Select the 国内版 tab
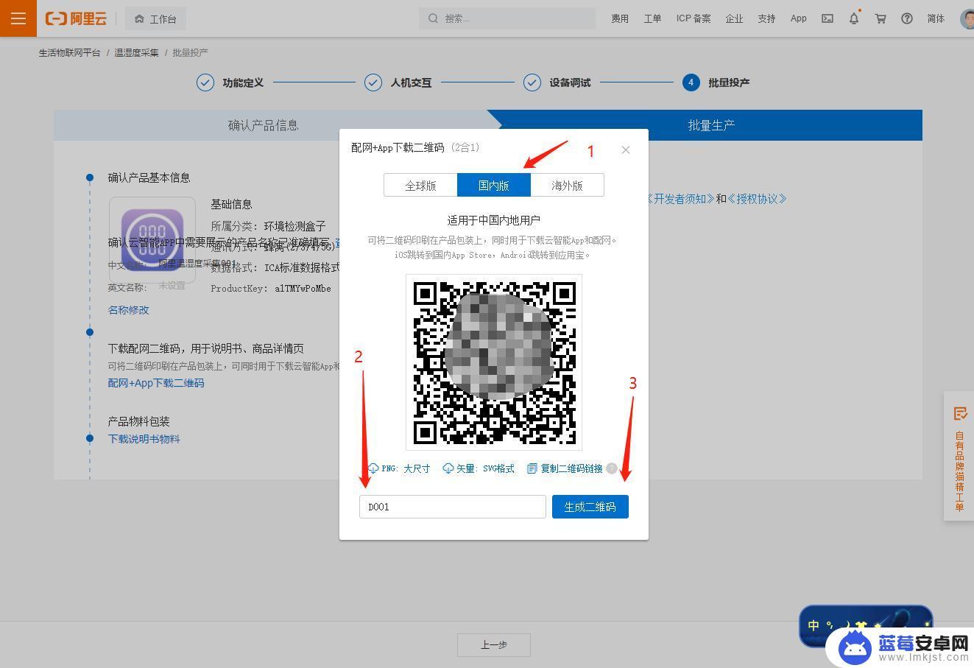Screen dimensions: 974x668 click(494, 186)
